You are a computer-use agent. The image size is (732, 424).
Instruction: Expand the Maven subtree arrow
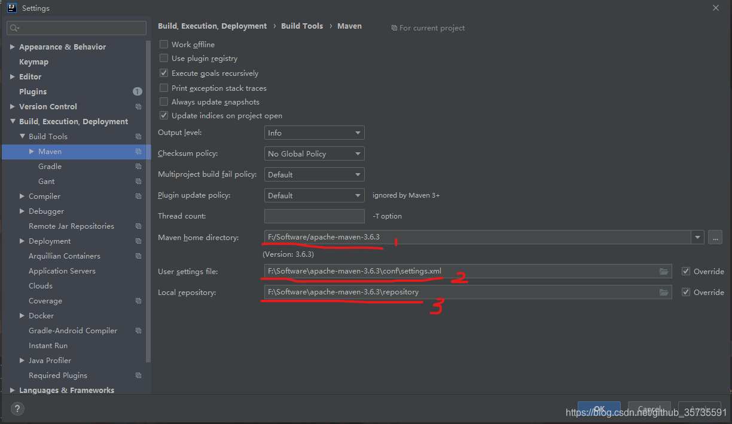point(32,152)
